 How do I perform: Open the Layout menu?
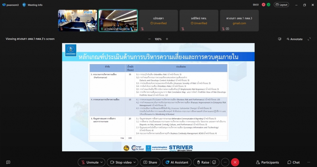tap(281, 5)
